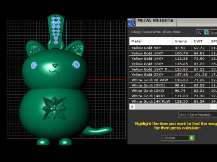Image resolution: width=217 pixels, height=162 pixels.
Task: Click the 100.79 grams cell
Action: 182,53
